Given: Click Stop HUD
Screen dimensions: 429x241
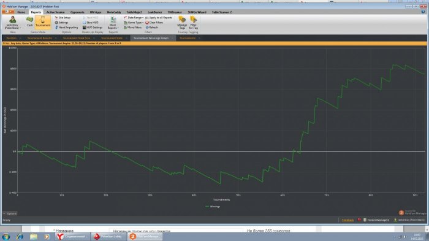Looking at the screenshot, I should (91, 23).
